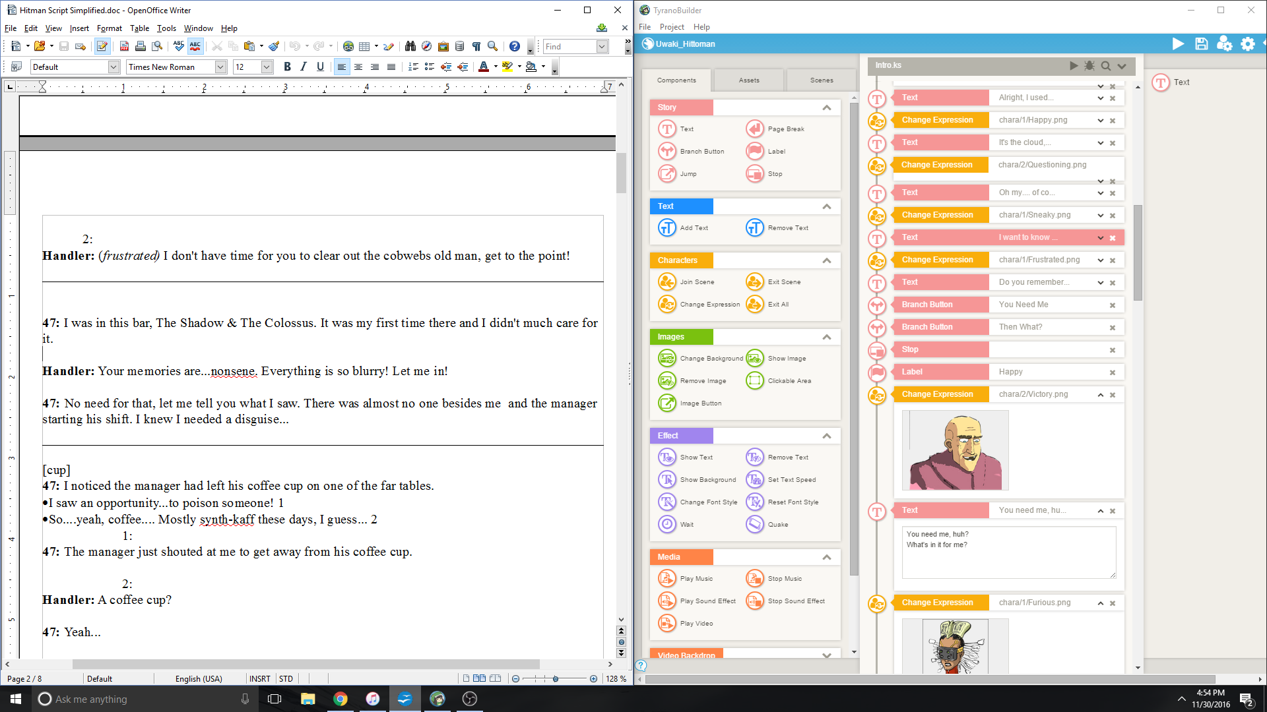Image resolution: width=1267 pixels, height=712 pixels.
Task: Toggle underline formatting in Writer
Action: click(320, 67)
